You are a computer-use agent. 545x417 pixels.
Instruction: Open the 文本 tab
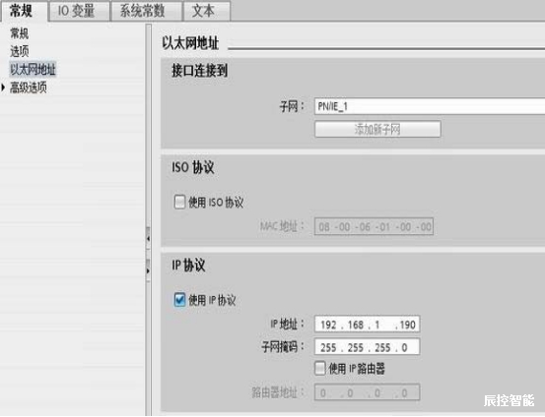tap(206, 11)
